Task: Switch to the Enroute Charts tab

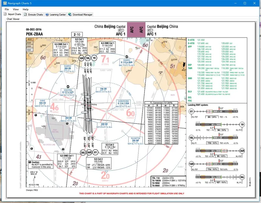Action: tap(34, 15)
